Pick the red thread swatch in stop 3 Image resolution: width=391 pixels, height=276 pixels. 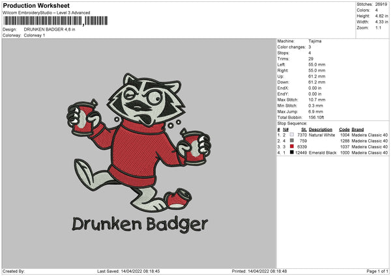291,146
